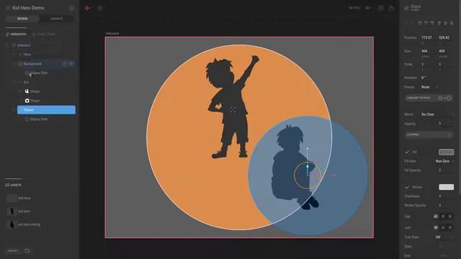Open the zoom percentage control
This screenshot has width=461, height=259.
354,8
